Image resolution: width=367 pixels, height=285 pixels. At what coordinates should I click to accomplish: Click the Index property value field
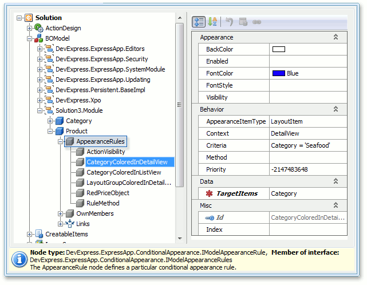pos(308,229)
